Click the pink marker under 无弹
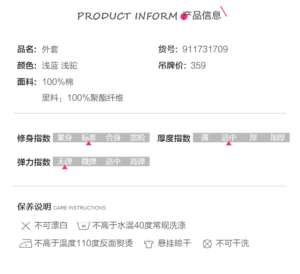The width and height of the screenshot is (300, 274). (x=65, y=167)
